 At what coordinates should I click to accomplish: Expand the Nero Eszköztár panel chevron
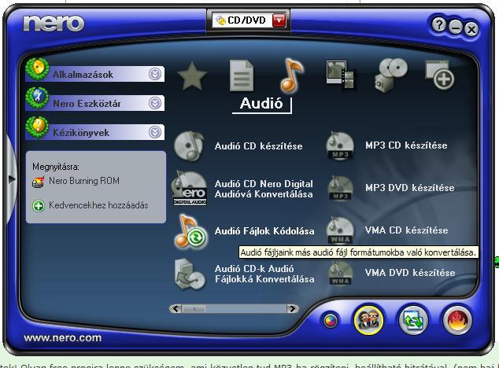(155, 103)
